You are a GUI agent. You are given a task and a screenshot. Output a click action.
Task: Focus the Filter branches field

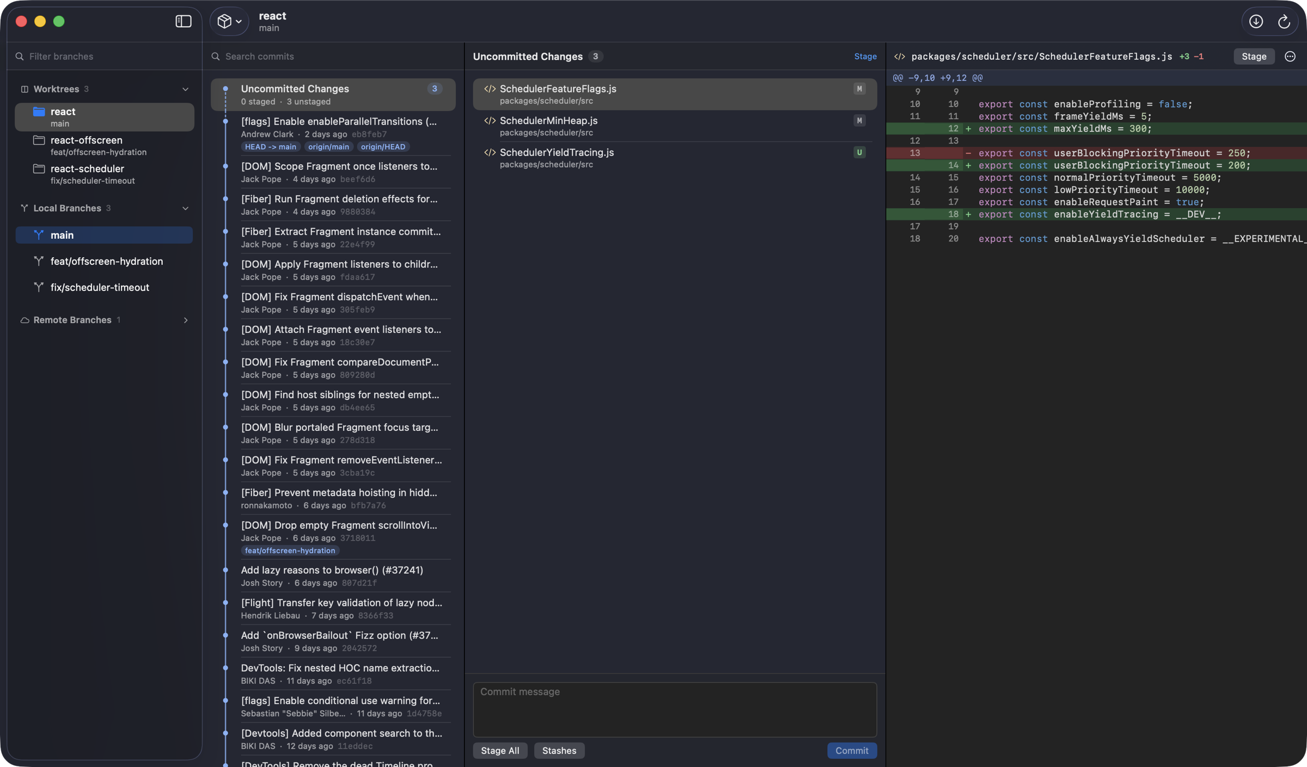(x=105, y=56)
